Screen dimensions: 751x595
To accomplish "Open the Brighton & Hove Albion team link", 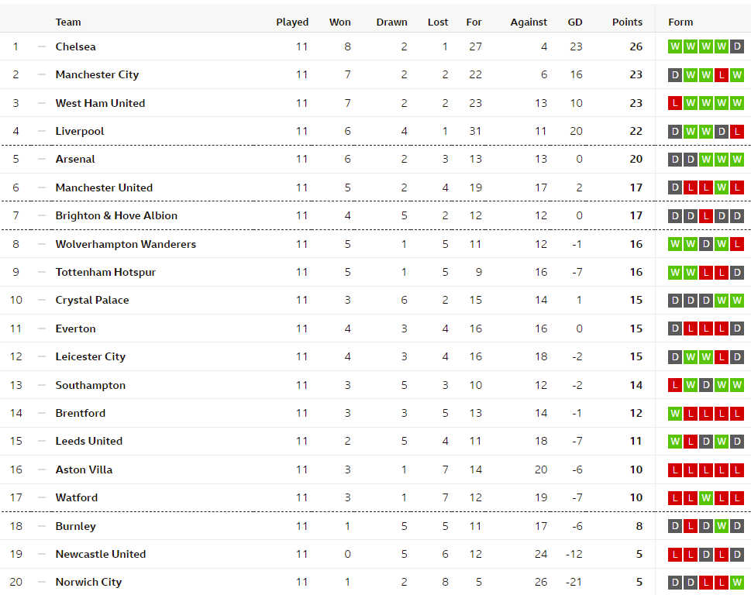I will pos(116,215).
